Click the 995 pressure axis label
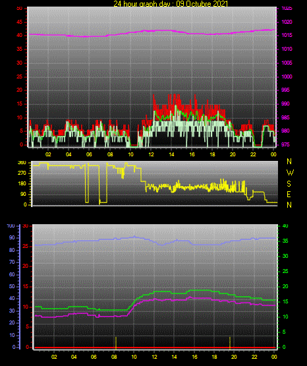 point(285,90)
